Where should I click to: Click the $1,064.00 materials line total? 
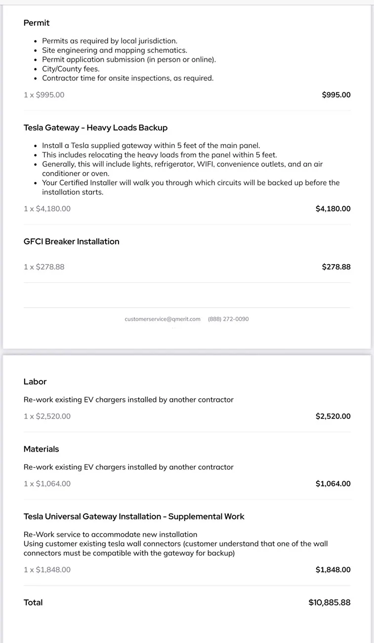point(333,484)
